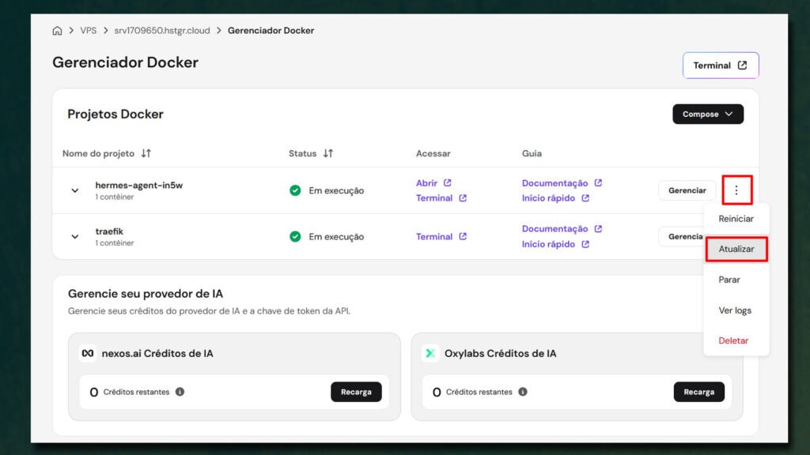This screenshot has width=810, height=455.
Task: Choose Atualizar from the context menu
Action: click(736, 249)
